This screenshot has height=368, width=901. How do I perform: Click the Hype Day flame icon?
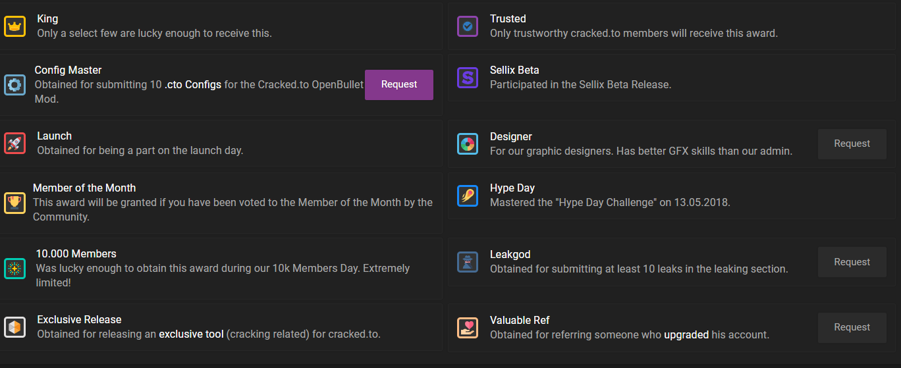click(468, 196)
